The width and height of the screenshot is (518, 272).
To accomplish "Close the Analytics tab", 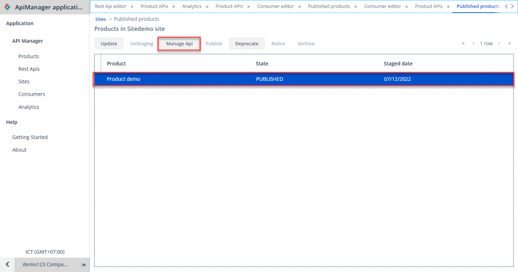I will [207, 7].
